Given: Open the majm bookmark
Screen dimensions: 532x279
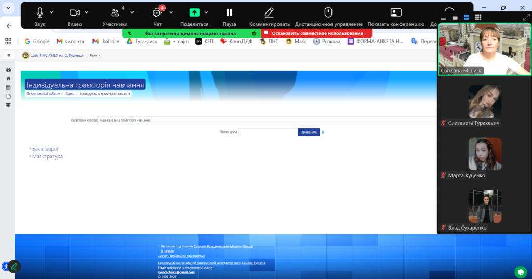Looking at the screenshot, I should click(x=176, y=41).
